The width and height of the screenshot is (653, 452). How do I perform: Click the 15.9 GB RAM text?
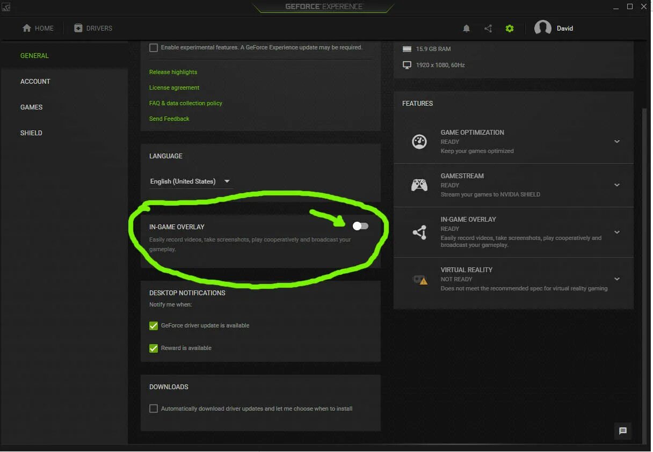click(x=433, y=49)
